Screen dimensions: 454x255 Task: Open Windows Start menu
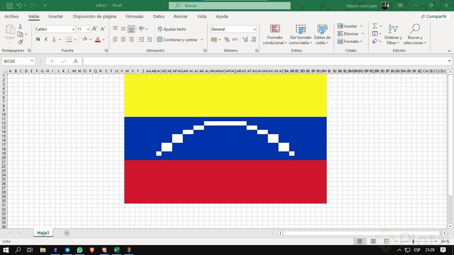[6, 250]
